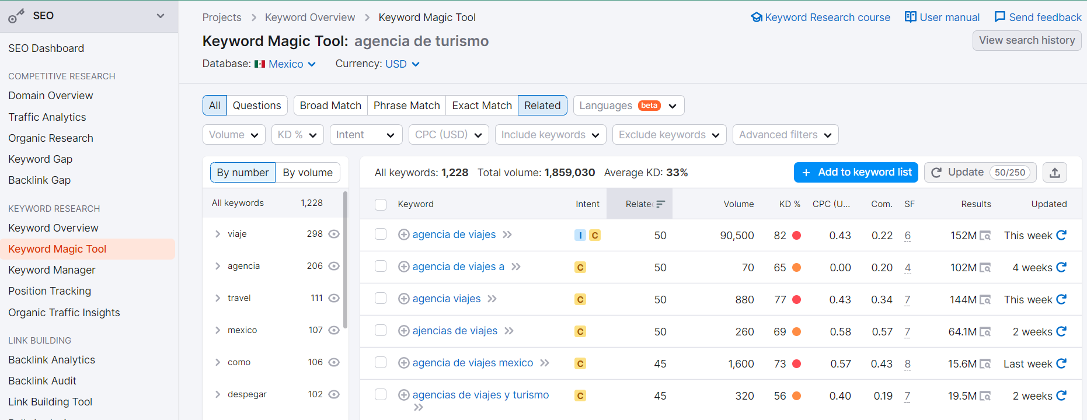View SERP for 64.1M results row
Screen dimensions: 1087x420
click(985, 332)
